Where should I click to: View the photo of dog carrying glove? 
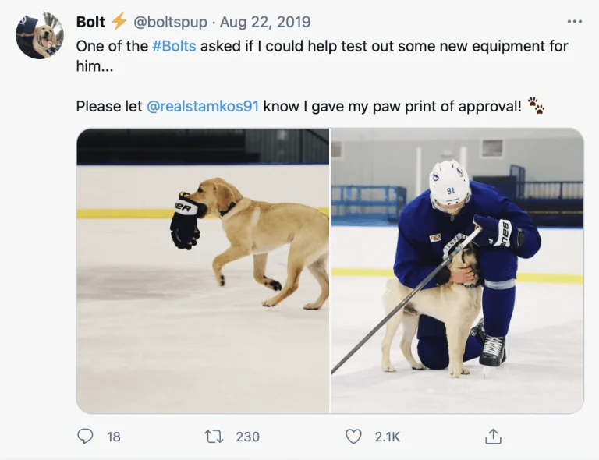(203, 271)
